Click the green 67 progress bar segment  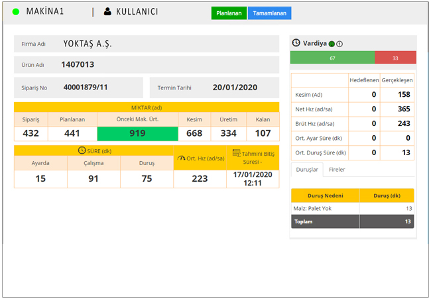pyautogui.click(x=332, y=58)
